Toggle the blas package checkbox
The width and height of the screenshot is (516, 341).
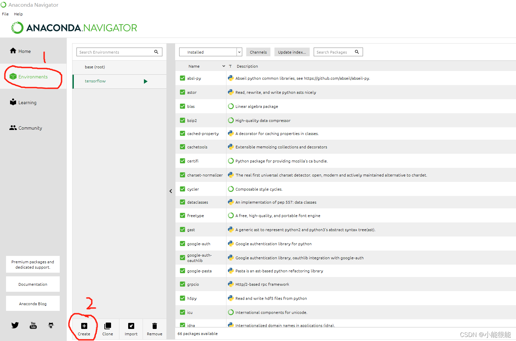click(183, 106)
